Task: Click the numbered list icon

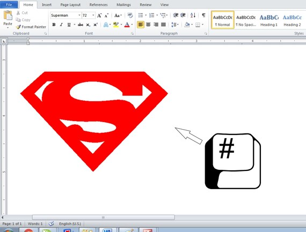Action: (151, 15)
